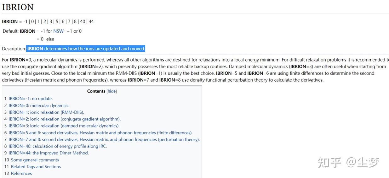This screenshot has width=389, height=178.
Task: Go to Some general comments section
Action: click(x=35, y=160)
